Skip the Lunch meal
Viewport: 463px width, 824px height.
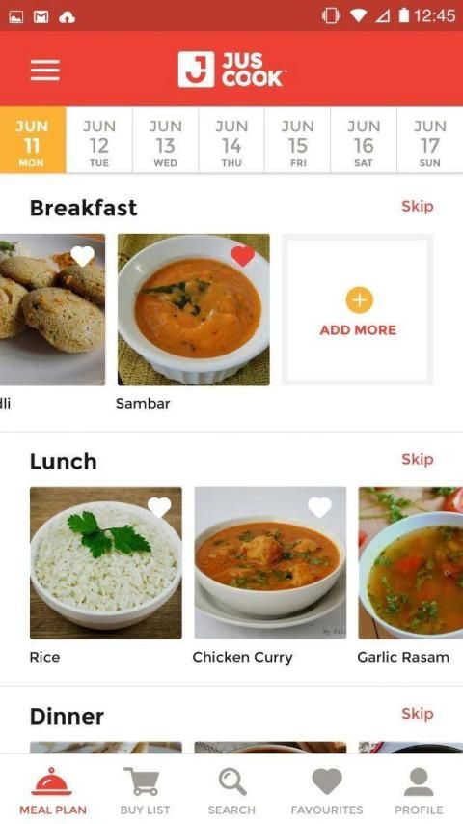[418, 459]
